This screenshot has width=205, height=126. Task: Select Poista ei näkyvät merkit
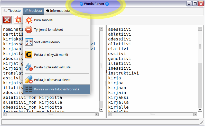(x=57, y=55)
